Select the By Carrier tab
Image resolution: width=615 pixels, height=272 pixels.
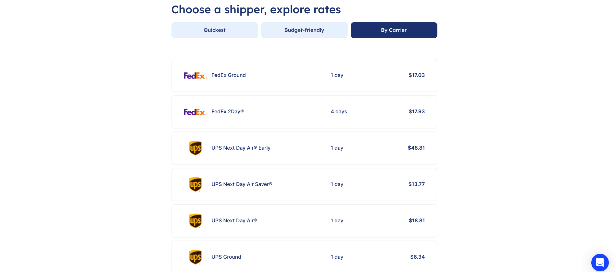394,30
